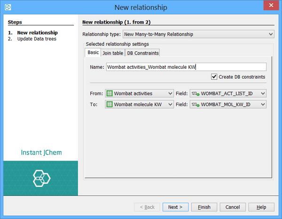Switch to the DB Constraints tab
The height and width of the screenshot is (219, 282).
[142, 53]
